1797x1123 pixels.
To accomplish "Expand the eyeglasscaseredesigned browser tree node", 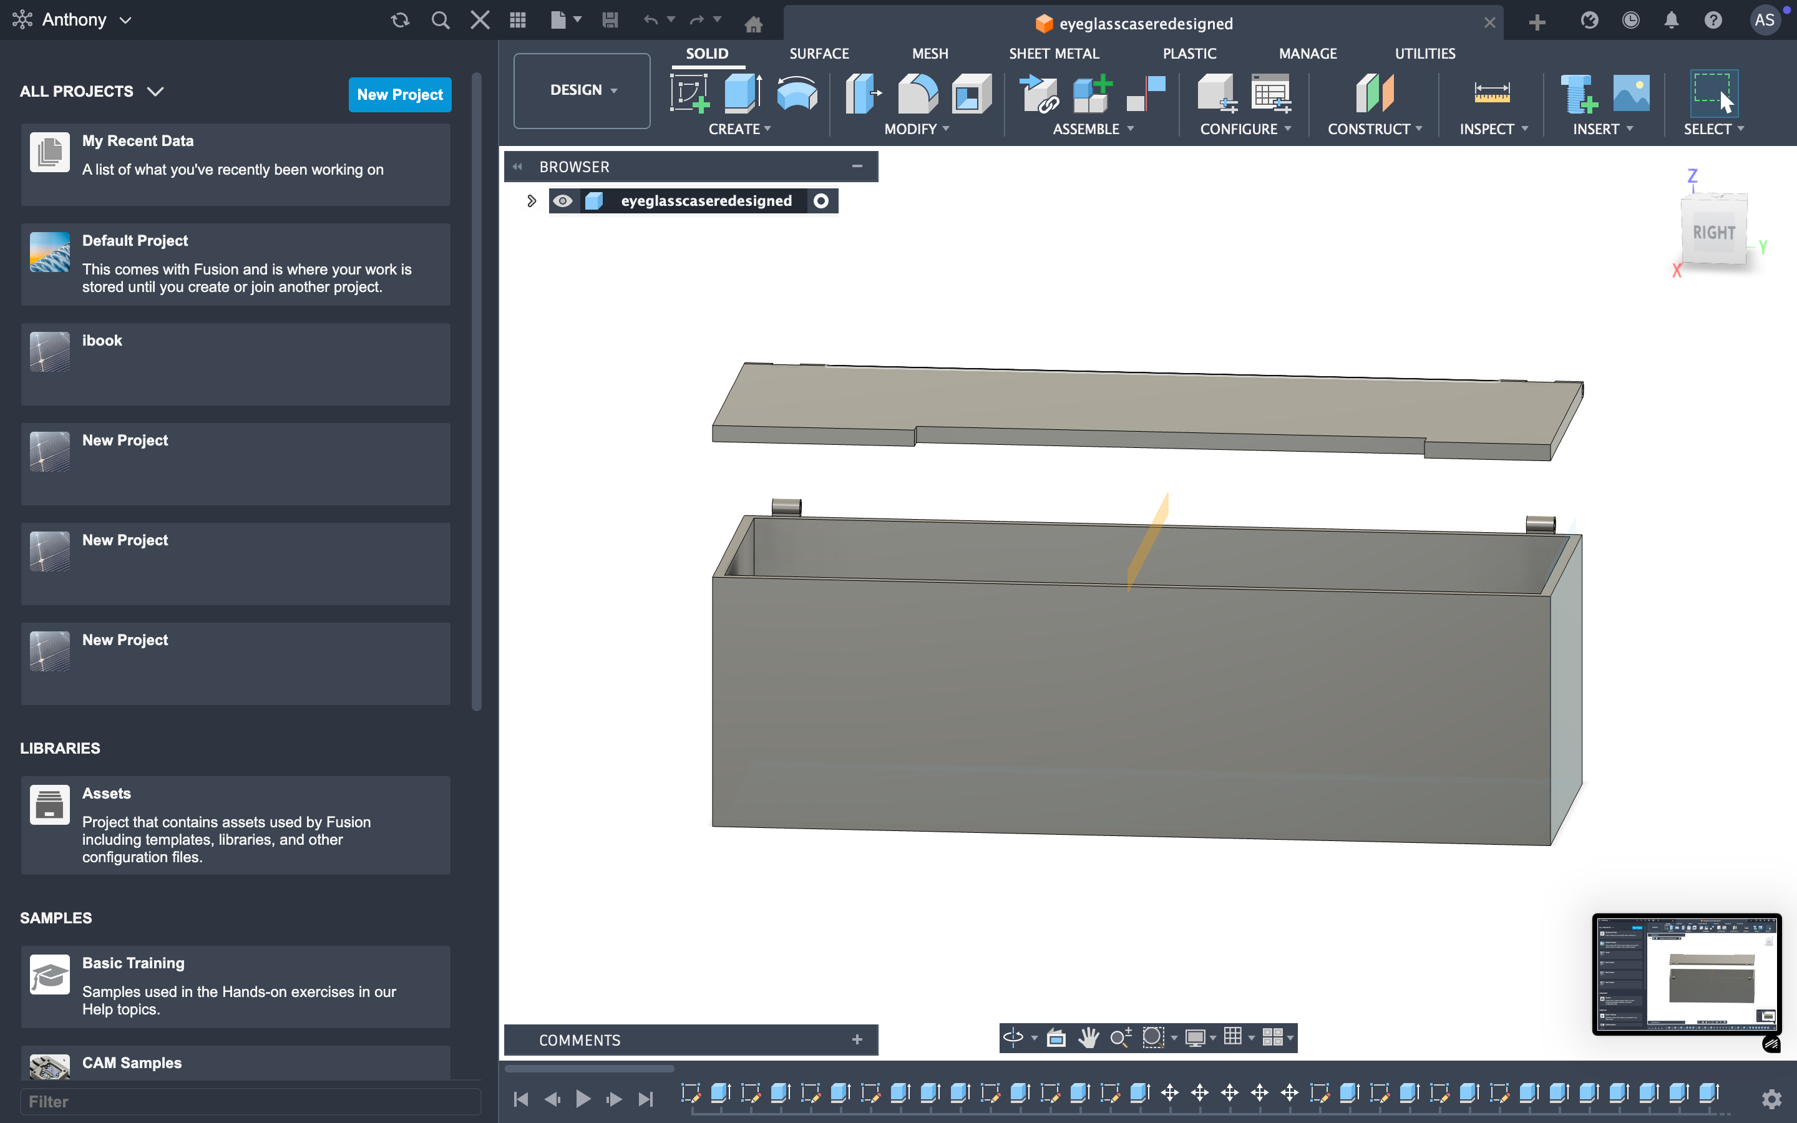I will point(531,202).
